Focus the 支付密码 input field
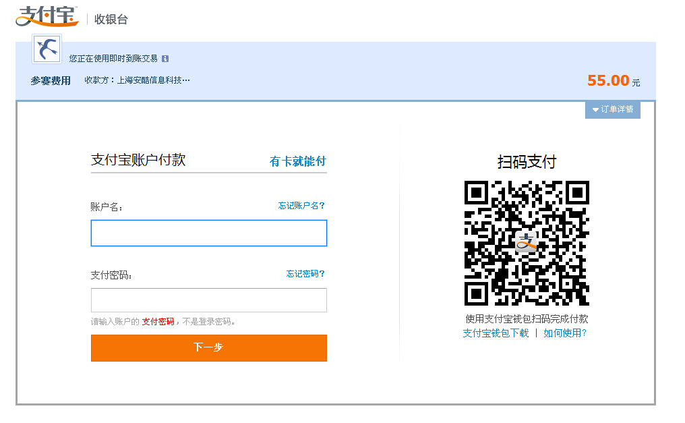685x423 pixels. tap(209, 300)
